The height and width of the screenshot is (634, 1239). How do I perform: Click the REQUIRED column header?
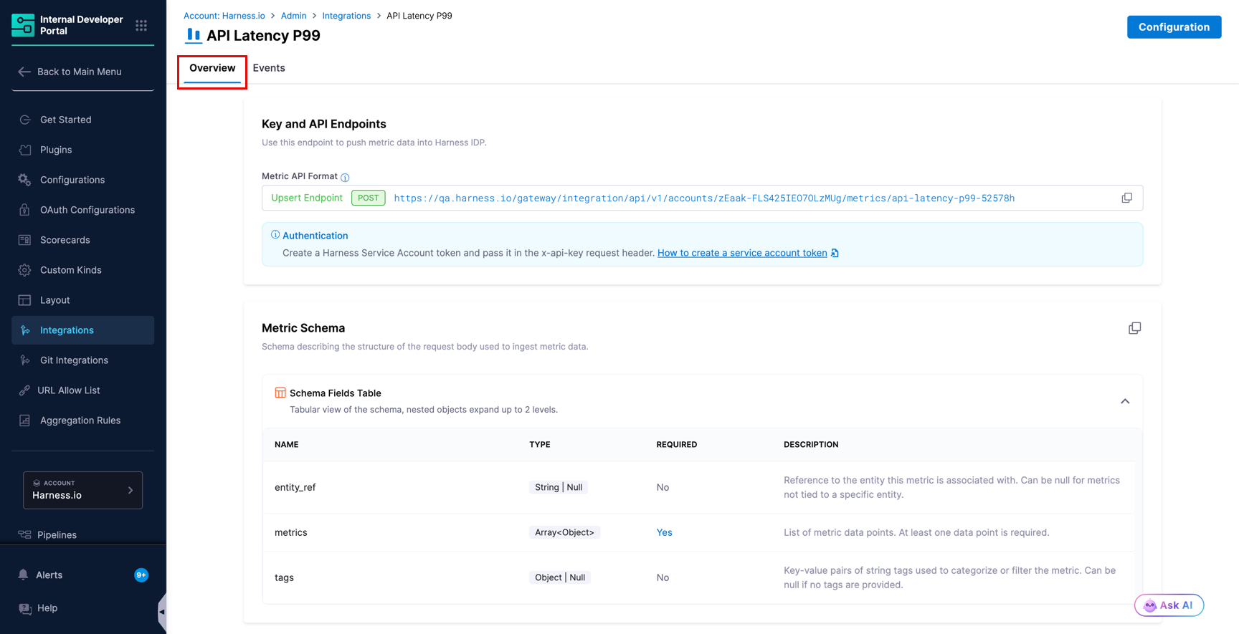click(676, 444)
